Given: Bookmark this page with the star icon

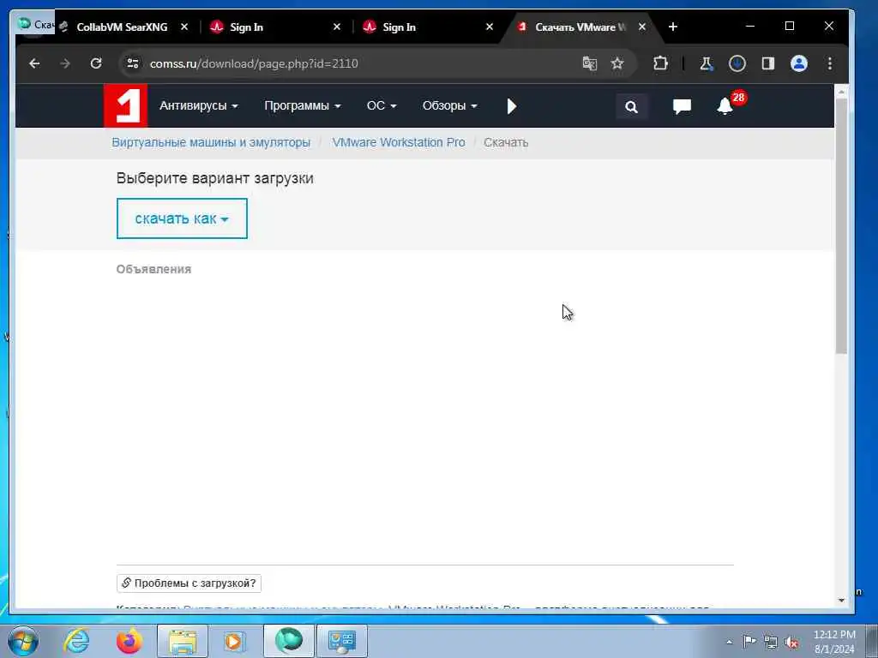Looking at the screenshot, I should 617,63.
